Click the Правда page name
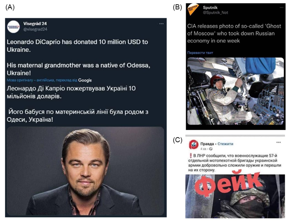291x222 pixels. tap(207, 144)
